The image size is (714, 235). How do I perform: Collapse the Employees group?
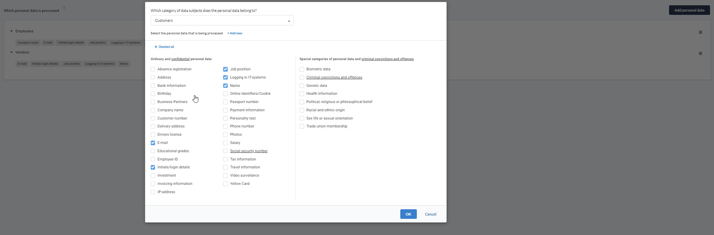coord(11,31)
